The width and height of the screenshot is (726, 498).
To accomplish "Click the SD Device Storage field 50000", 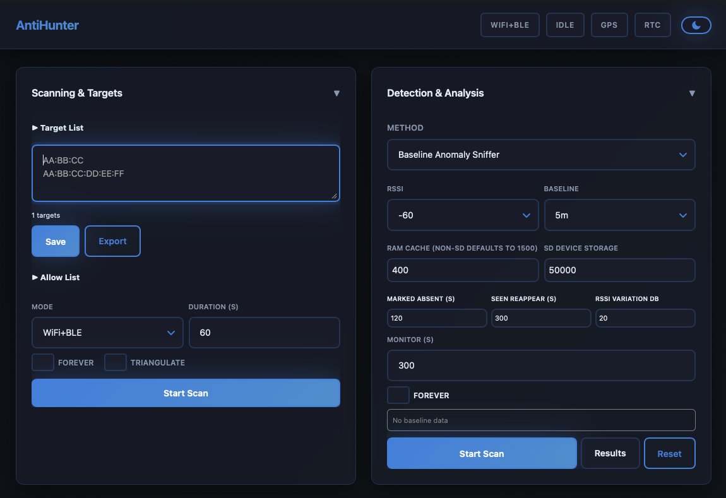I will pyautogui.click(x=620, y=270).
